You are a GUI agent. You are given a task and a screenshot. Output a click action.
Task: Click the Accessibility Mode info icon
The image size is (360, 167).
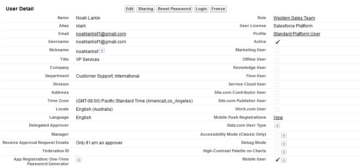coord(284,135)
